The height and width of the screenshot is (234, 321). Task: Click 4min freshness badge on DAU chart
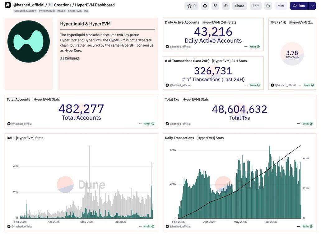(x=149, y=227)
